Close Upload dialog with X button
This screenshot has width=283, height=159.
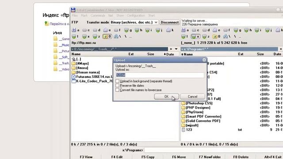pyautogui.click(x=204, y=60)
